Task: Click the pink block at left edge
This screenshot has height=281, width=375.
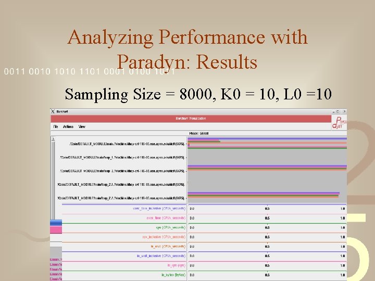Action: [x=56, y=230]
